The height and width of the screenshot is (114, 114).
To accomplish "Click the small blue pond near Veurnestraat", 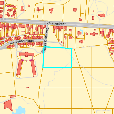I will (x=82, y=31).
